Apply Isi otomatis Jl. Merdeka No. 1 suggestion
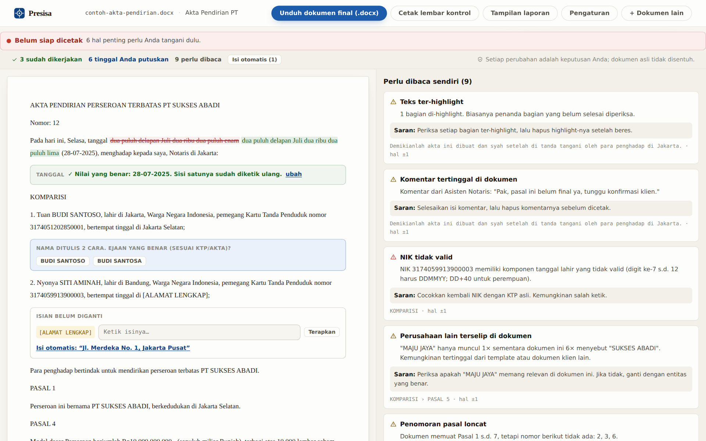The height and width of the screenshot is (441, 706). pyautogui.click(x=113, y=348)
